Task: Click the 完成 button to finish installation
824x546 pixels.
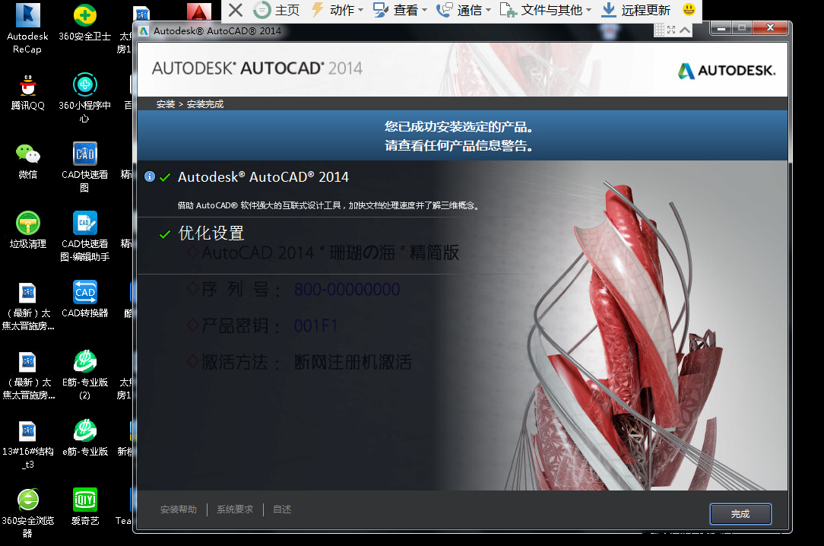Action: click(740, 514)
